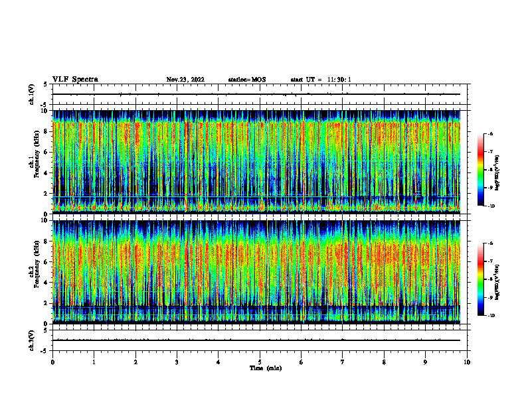
Task: Click time axis tick label '2'
Action: [135, 362]
